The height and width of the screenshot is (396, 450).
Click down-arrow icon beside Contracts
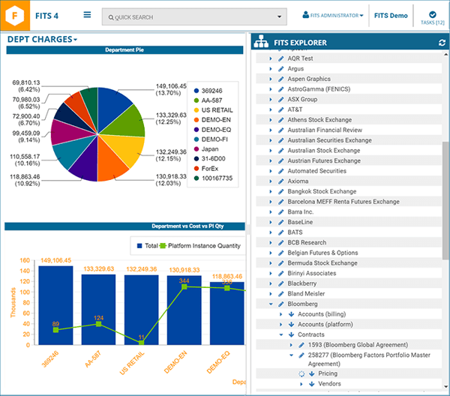click(x=291, y=334)
